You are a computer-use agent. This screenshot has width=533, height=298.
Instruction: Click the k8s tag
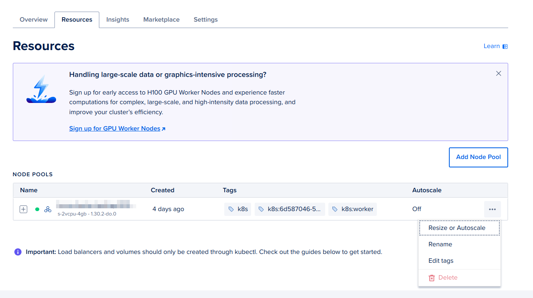238,209
